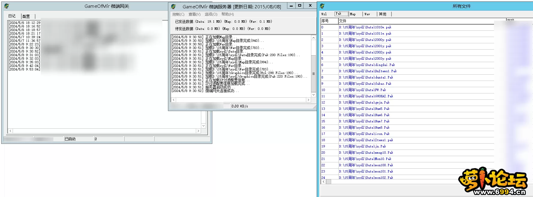Click the 待发送数据 statistics line

pos(223,29)
